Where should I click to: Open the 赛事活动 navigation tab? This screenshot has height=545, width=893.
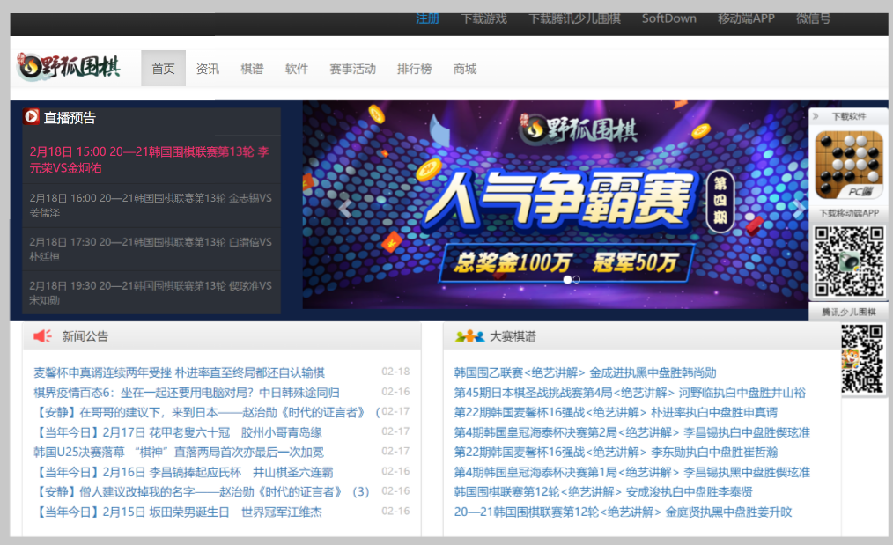(352, 69)
